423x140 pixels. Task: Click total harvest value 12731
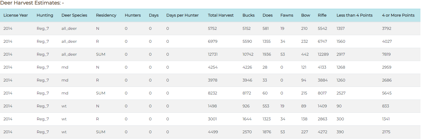(213, 54)
